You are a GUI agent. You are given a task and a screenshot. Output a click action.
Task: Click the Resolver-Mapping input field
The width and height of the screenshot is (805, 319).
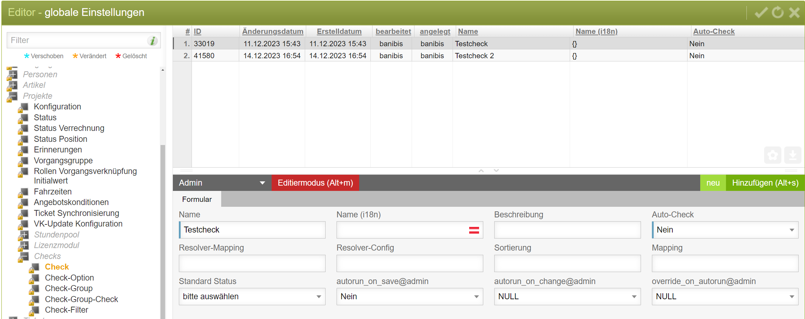pos(252,264)
